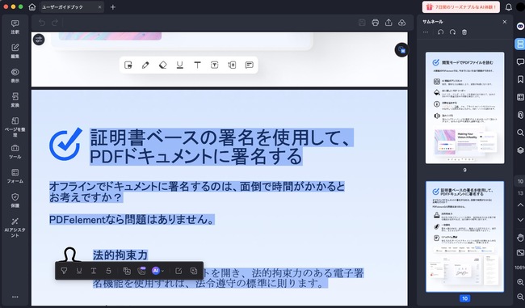The height and width of the screenshot is (308, 525).
Task: Rotate page clockwise in thumbnail panel
Action: click(x=452, y=32)
